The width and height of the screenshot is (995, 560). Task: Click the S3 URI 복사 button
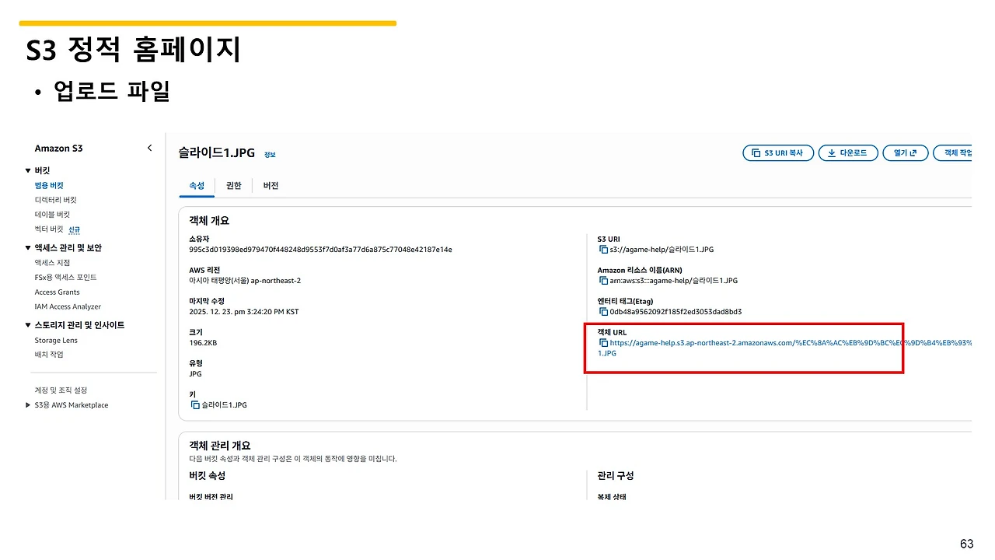click(778, 153)
